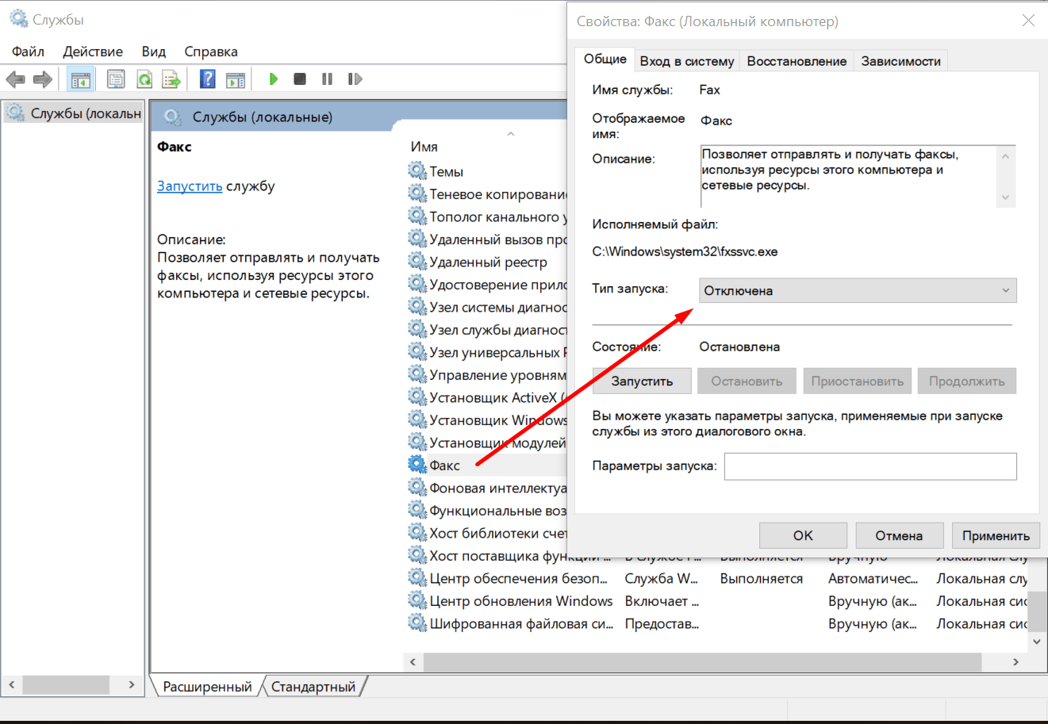This screenshot has height=724, width=1048.
Task: Select Темы service row
Action: (487, 171)
